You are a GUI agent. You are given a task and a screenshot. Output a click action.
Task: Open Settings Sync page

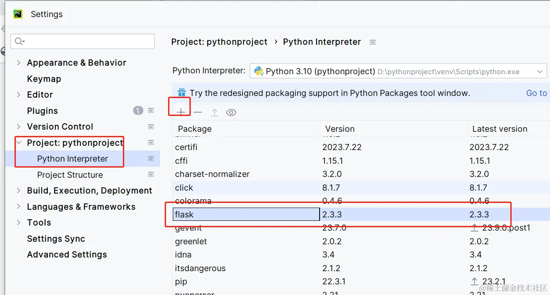(56, 239)
